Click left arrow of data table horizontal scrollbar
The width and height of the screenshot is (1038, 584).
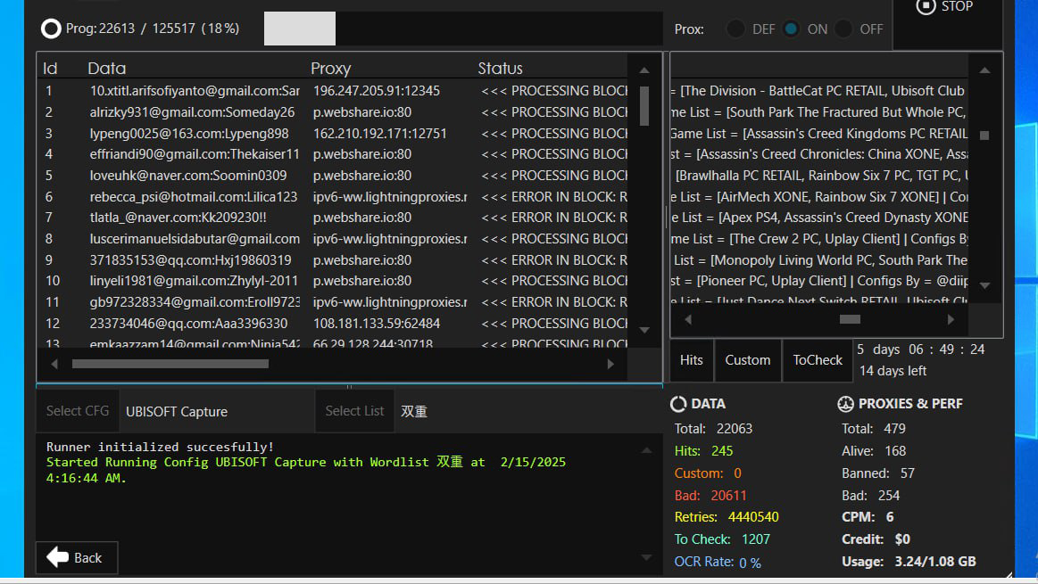pos(54,364)
